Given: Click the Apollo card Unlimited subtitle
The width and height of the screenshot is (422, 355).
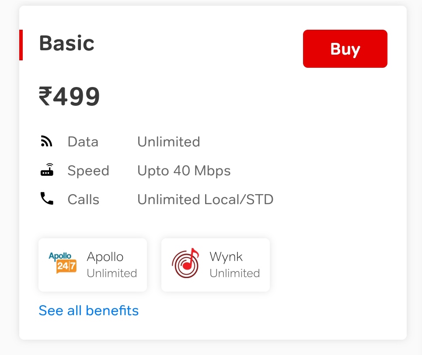Looking at the screenshot, I should pyautogui.click(x=112, y=273).
